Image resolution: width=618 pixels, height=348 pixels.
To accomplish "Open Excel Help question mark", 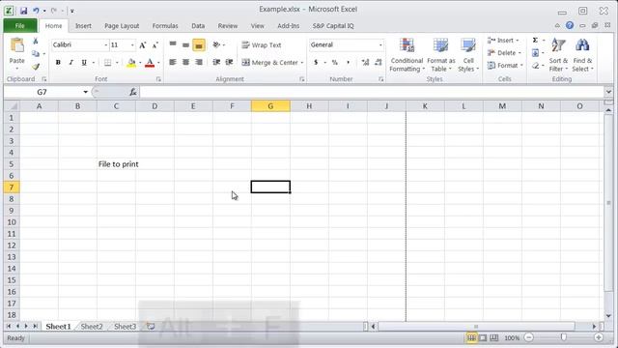I will (x=570, y=25).
